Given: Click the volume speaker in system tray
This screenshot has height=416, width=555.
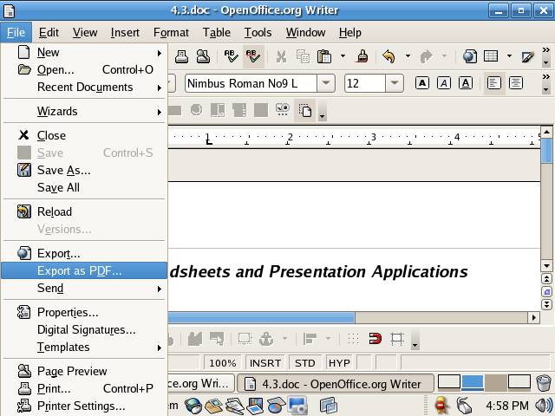Looking at the screenshot, I should [543, 405].
